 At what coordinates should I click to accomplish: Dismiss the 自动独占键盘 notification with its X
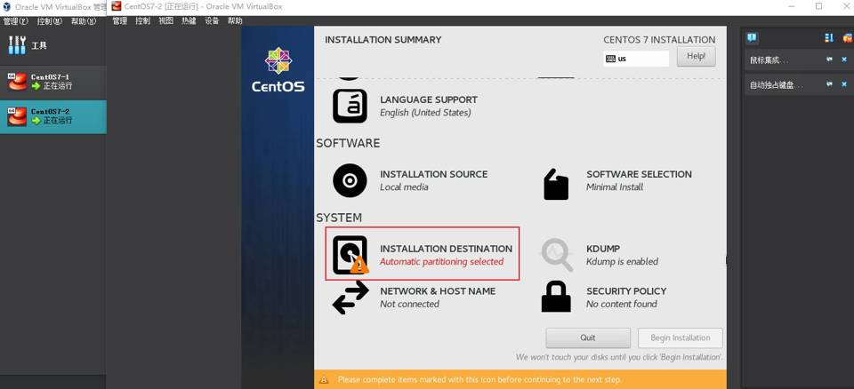pos(844,84)
